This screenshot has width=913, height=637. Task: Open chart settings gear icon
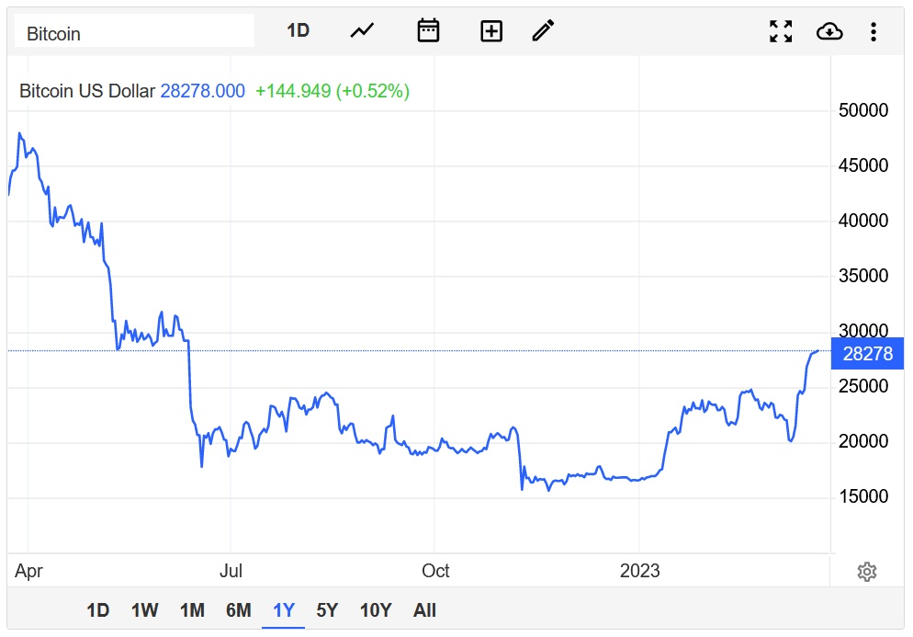click(866, 572)
